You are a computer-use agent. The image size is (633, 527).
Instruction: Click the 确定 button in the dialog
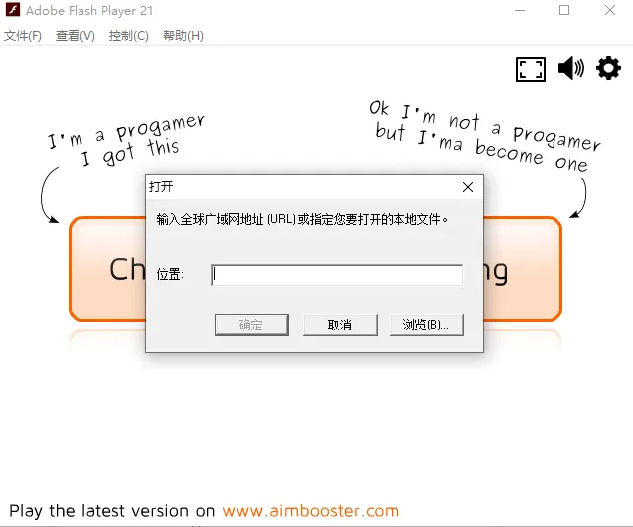tap(251, 325)
